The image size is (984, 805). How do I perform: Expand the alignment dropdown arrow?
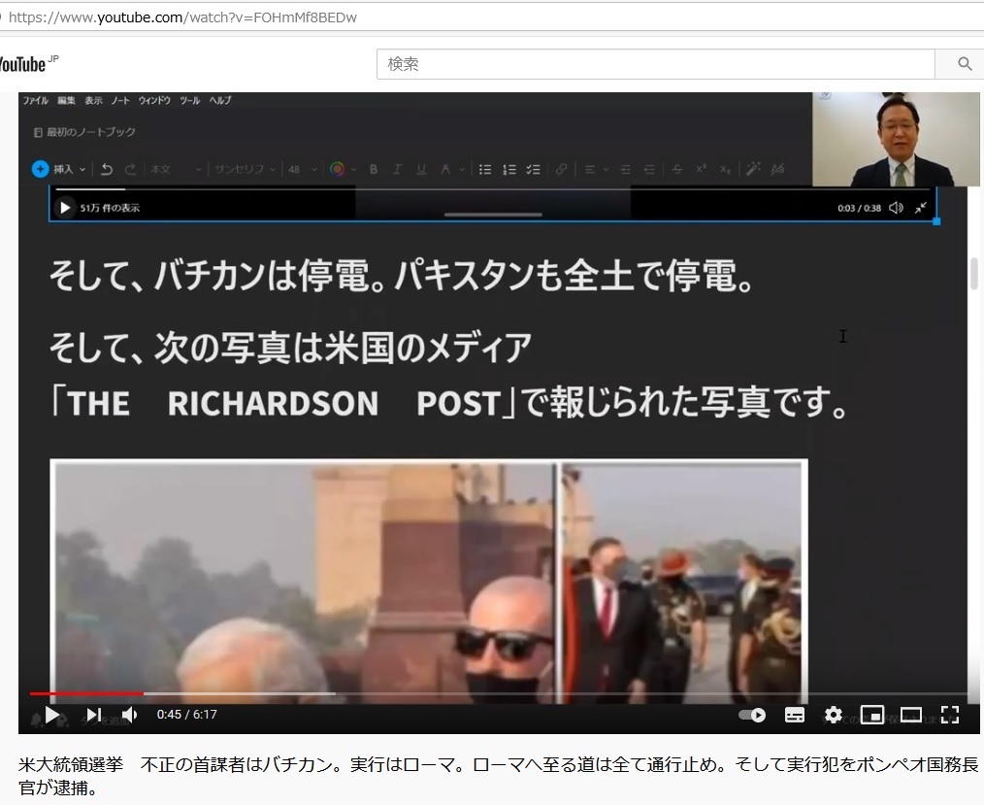[x=606, y=170]
